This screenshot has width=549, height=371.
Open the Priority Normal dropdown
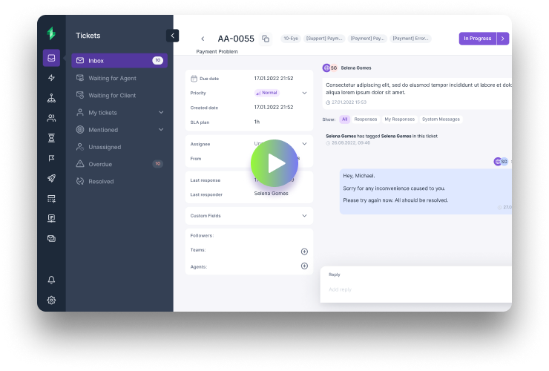304,93
